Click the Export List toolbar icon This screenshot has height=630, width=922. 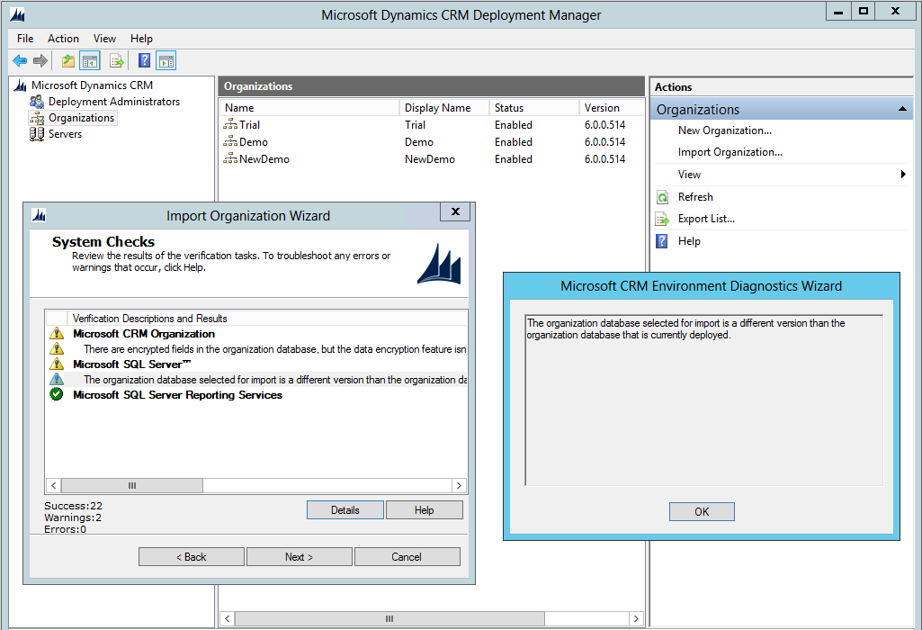click(116, 60)
